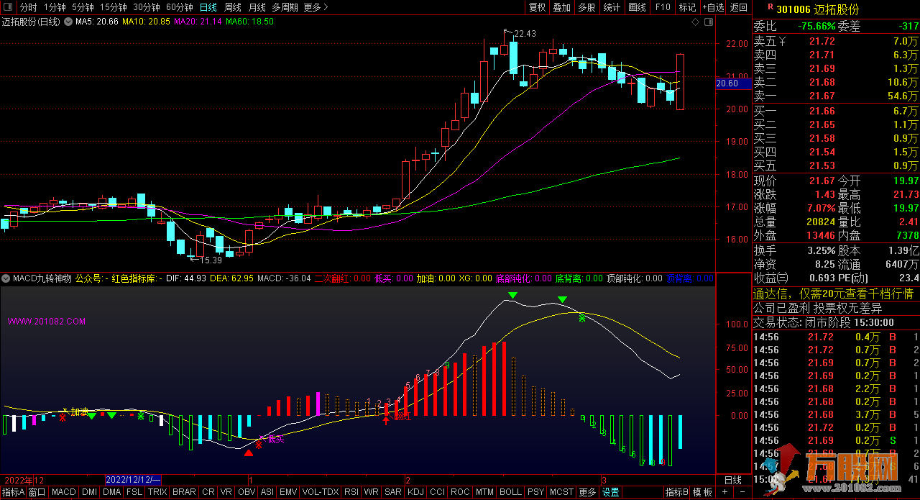The height and width of the screenshot is (500, 920).
Task: Switch to the 15分钟 timeframe
Action: click(114, 7)
